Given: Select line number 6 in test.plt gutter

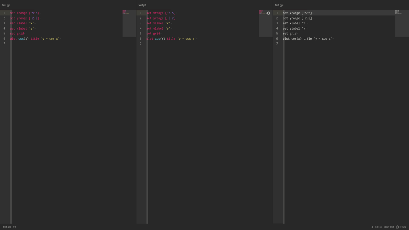Looking at the screenshot, I should click(141, 39).
